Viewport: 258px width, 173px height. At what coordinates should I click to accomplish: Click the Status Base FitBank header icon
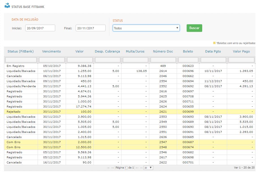coord(7,6)
